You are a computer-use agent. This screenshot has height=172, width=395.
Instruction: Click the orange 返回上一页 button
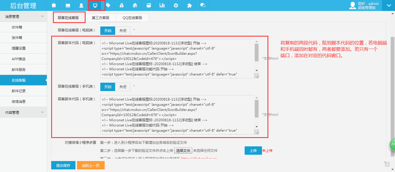click(91, 165)
